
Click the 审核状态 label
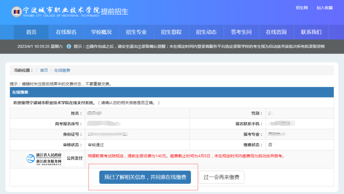72,145
